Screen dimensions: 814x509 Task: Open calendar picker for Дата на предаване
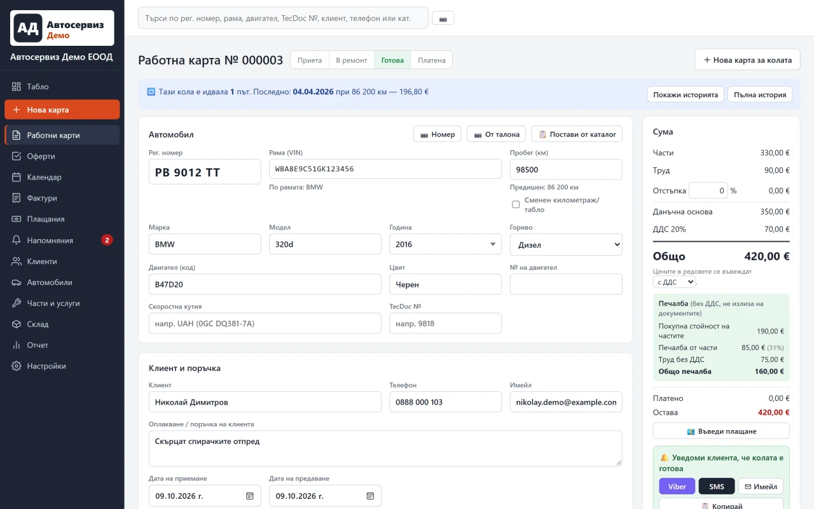click(x=370, y=496)
